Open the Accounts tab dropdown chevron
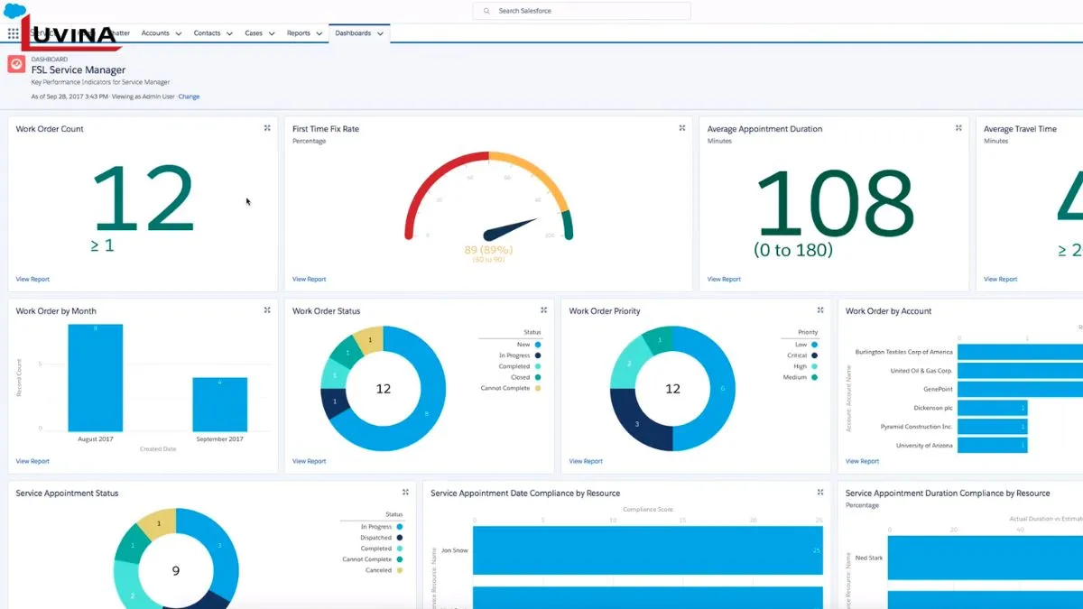 coord(179,34)
